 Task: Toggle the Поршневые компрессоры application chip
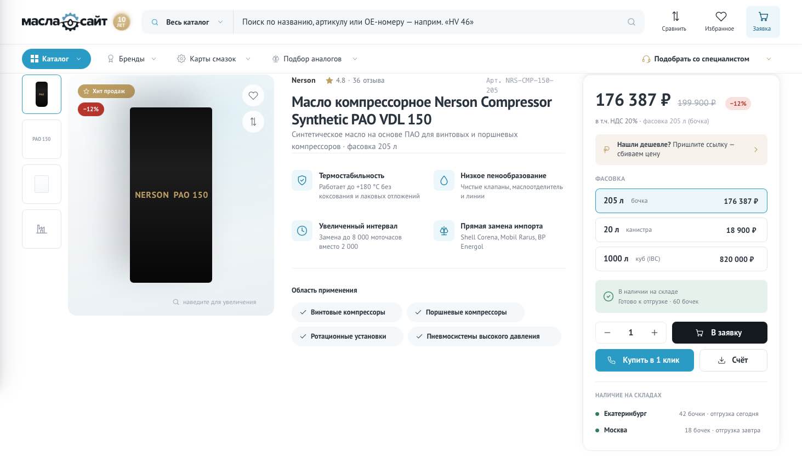(466, 312)
